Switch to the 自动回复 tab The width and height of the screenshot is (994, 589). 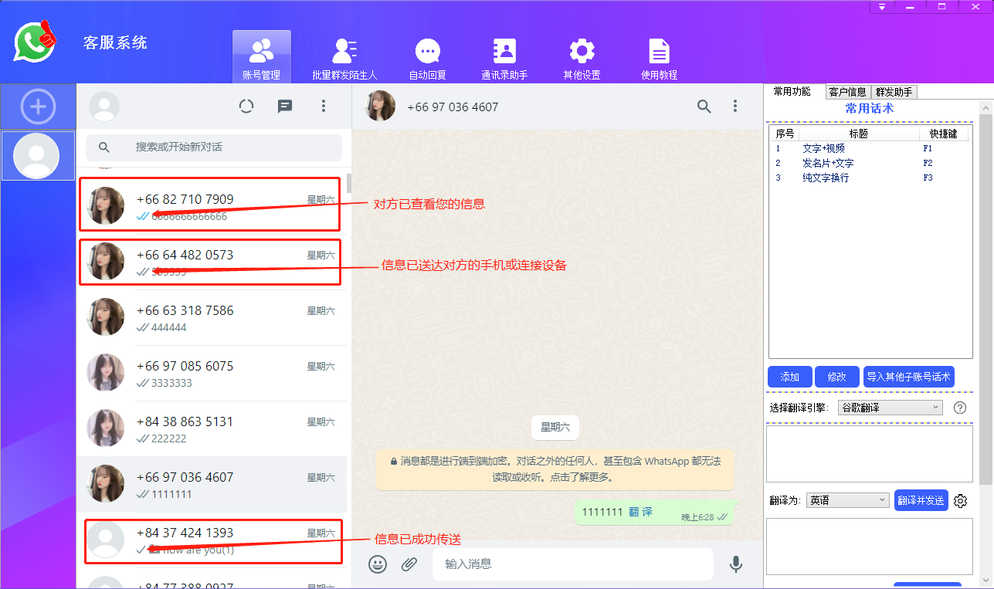click(427, 58)
